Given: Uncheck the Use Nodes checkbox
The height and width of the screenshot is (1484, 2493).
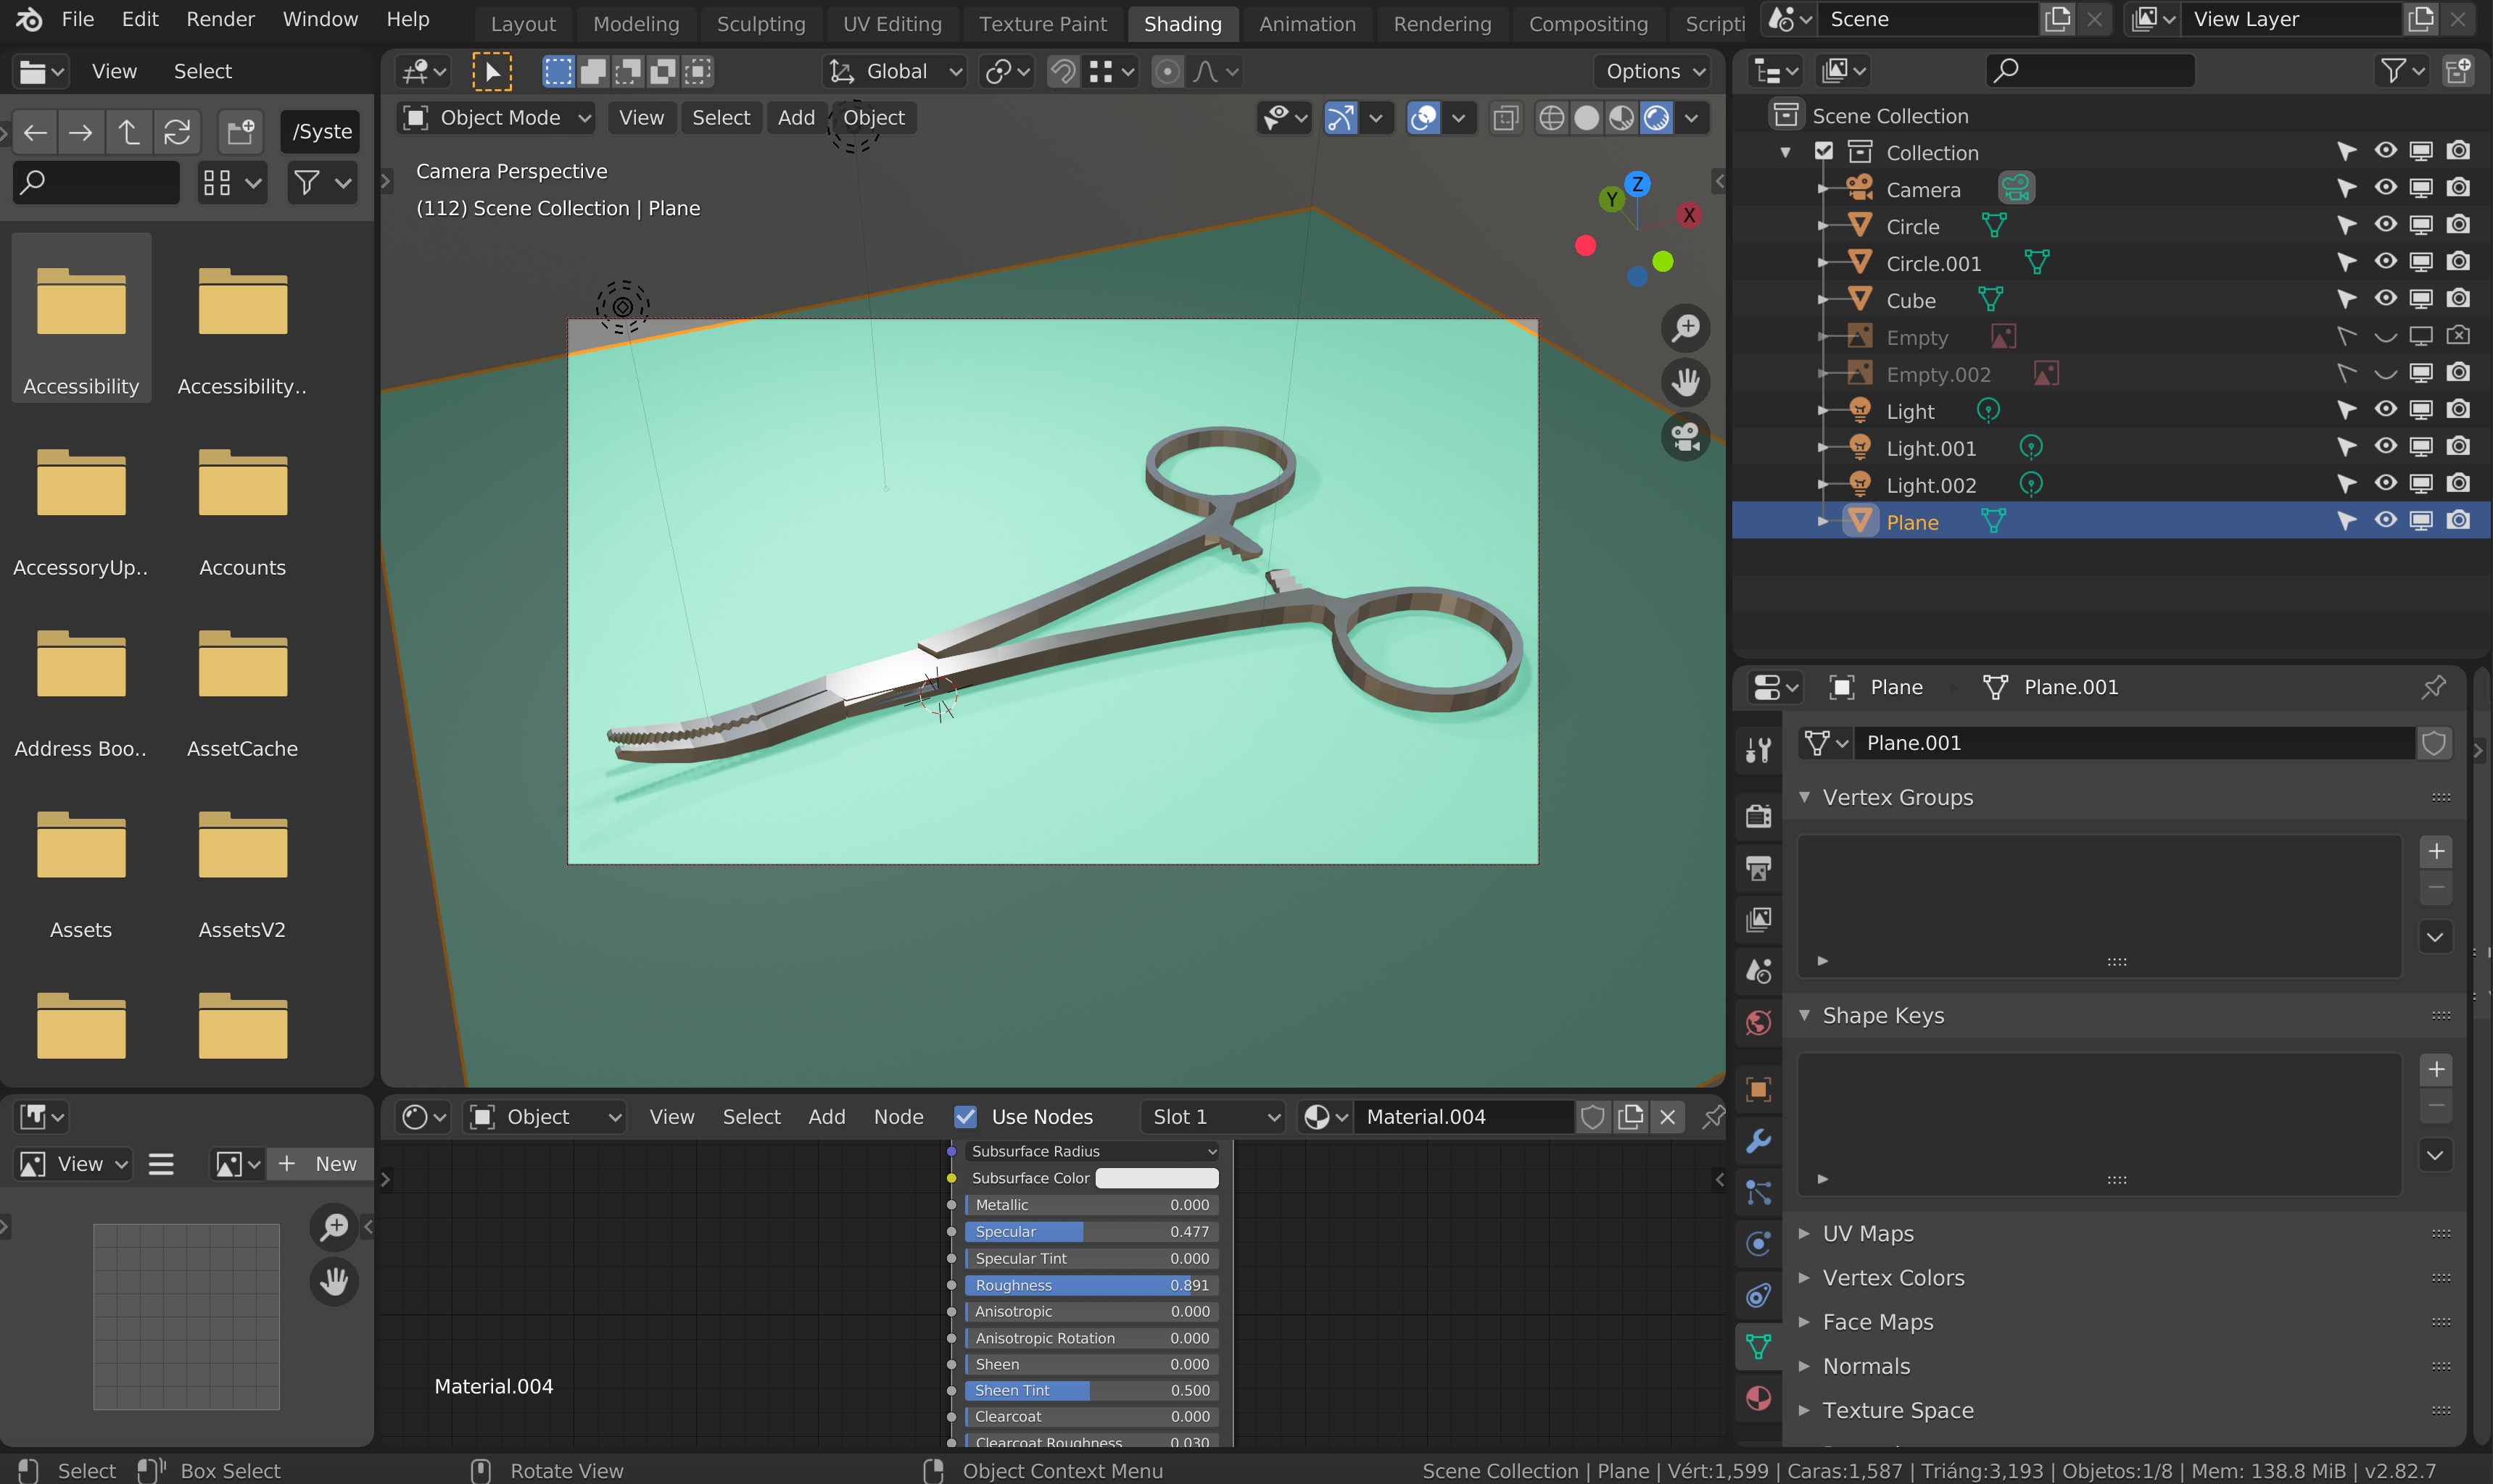Looking at the screenshot, I should tap(965, 1116).
